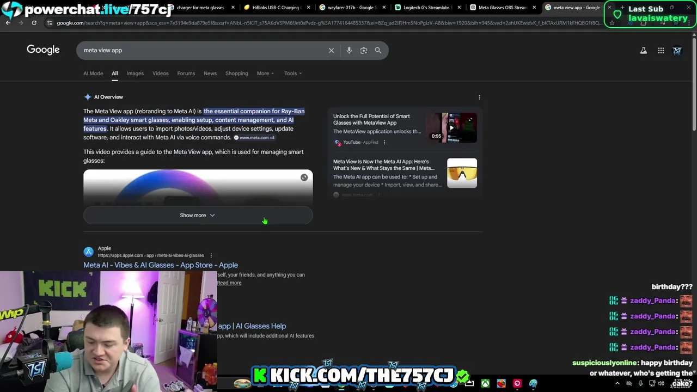Viewport: 697px width, 392px height.
Task: Open Unlock the Full Potential of Smart Glasses video
Action: click(x=371, y=119)
